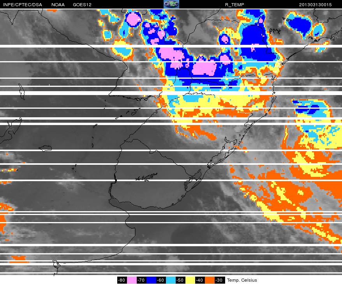Screen dimensions: 342x284
Task: Click the CPTEC logo in the header
Action: tap(171, 4)
